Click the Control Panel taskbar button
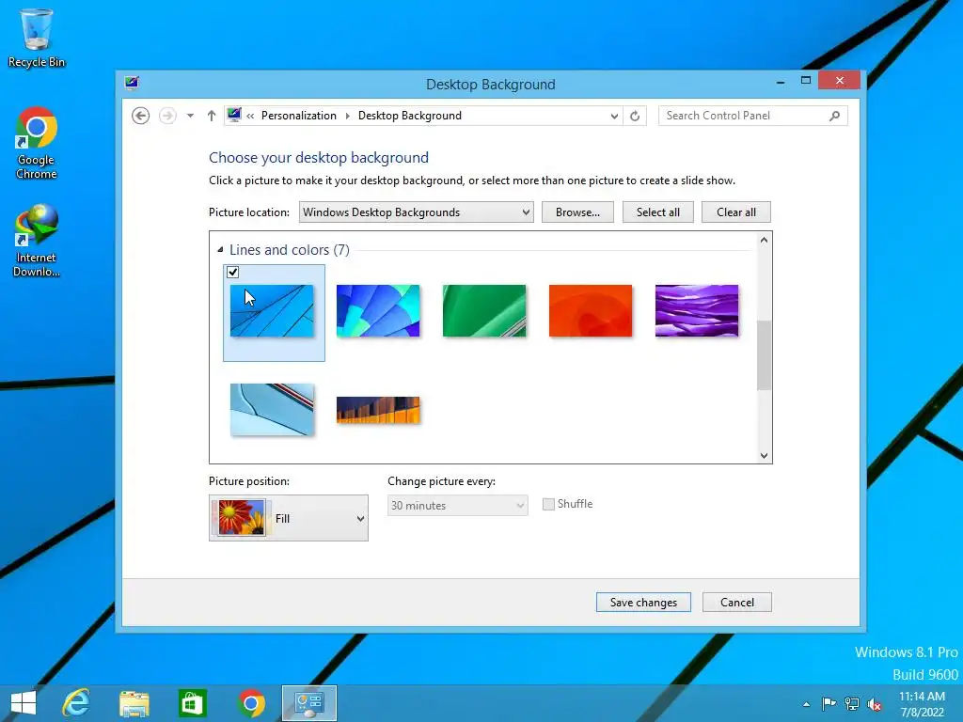The height and width of the screenshot is (722, 963). click(308, 703)
